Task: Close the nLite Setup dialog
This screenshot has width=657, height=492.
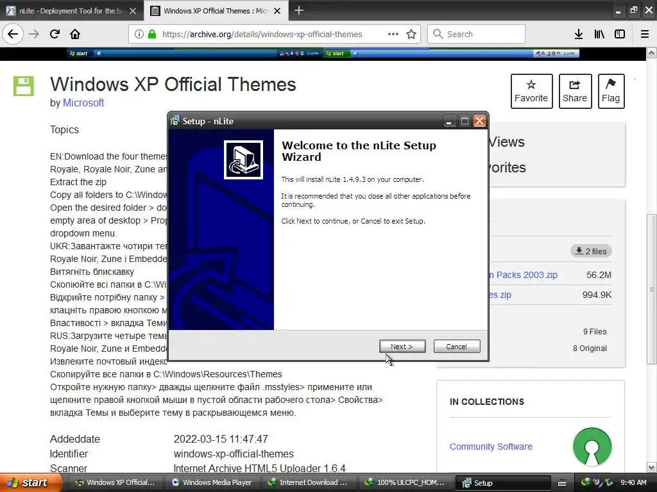Action: click(x=479, y=121)
